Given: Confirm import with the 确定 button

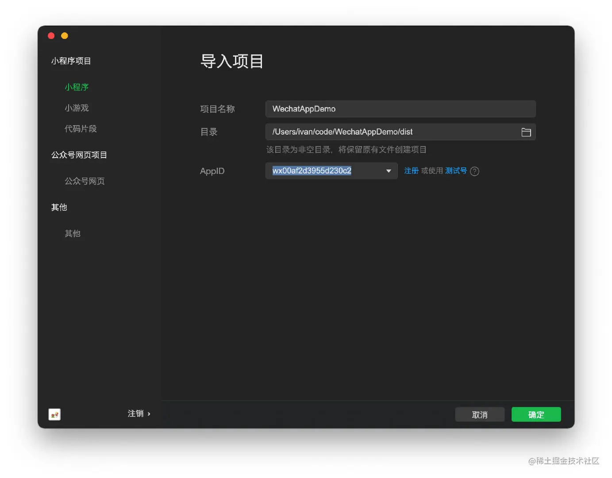Looking at the screenshot, I should tap(536, 414).
